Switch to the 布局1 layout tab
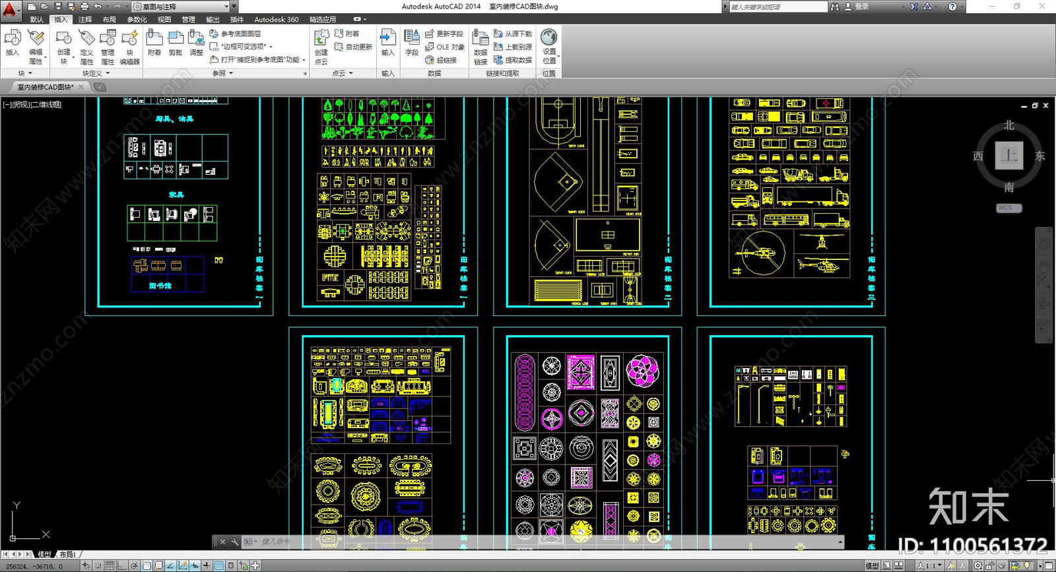 67,554
